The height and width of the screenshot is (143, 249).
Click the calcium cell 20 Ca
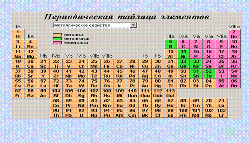point(31,64)
